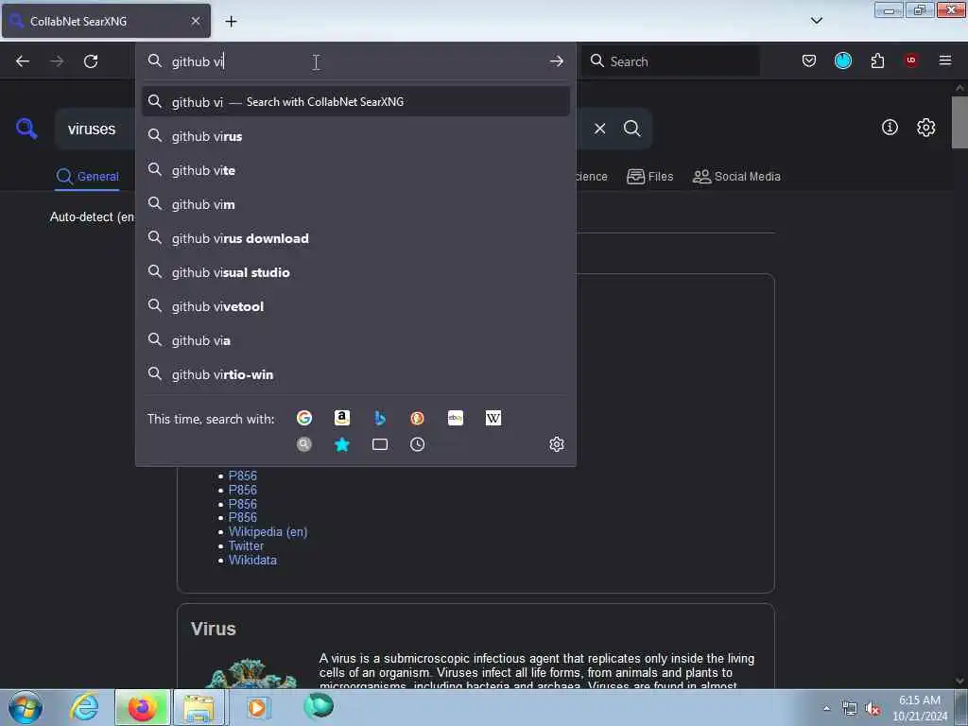This screenshot has width=968, height=726.
Task: Open the blue circular account icon
Action: [842, 60]
